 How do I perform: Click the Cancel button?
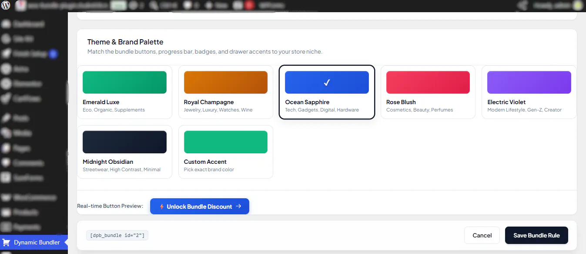(x=482, y=235)
